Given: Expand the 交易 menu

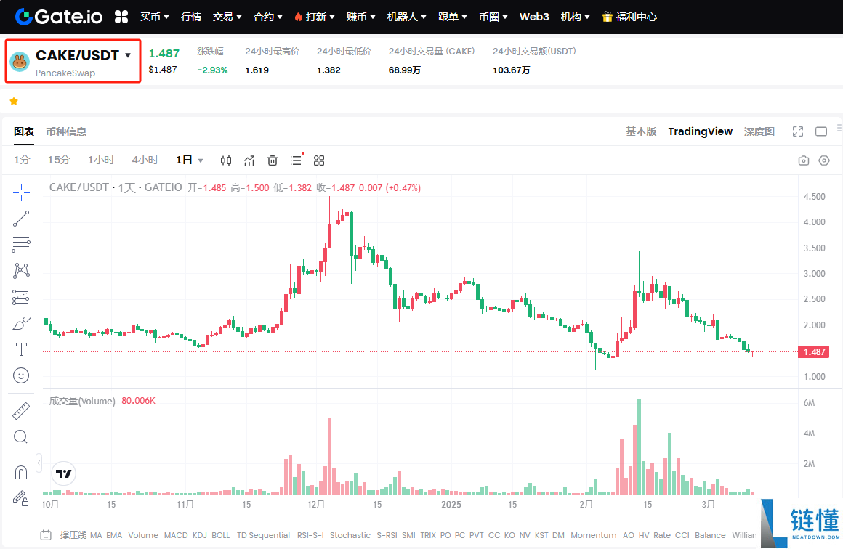Looking at the screenshot, I should [x=227, y=17].
